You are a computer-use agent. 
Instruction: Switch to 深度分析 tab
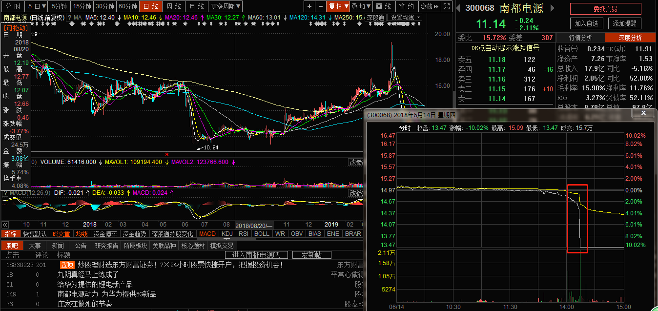point(630,38)
